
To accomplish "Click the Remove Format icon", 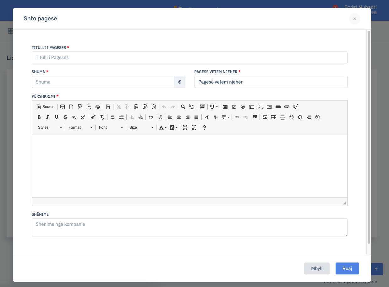I will click(102, 117).
